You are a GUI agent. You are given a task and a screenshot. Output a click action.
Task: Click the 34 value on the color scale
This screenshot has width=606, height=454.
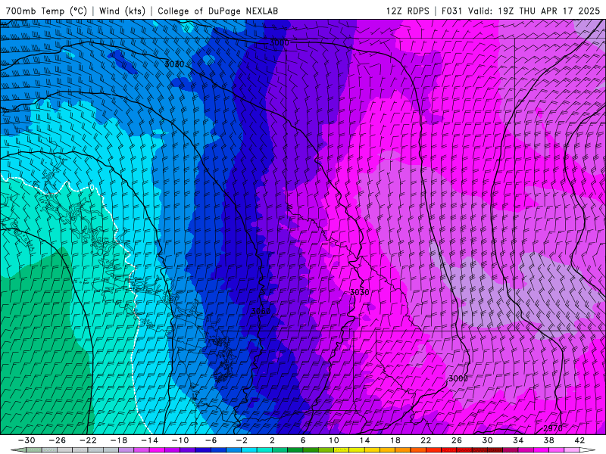[518, 440]
